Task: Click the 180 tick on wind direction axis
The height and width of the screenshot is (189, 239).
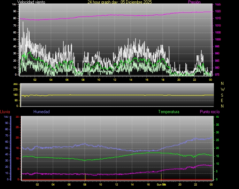Action: point(15,95)
